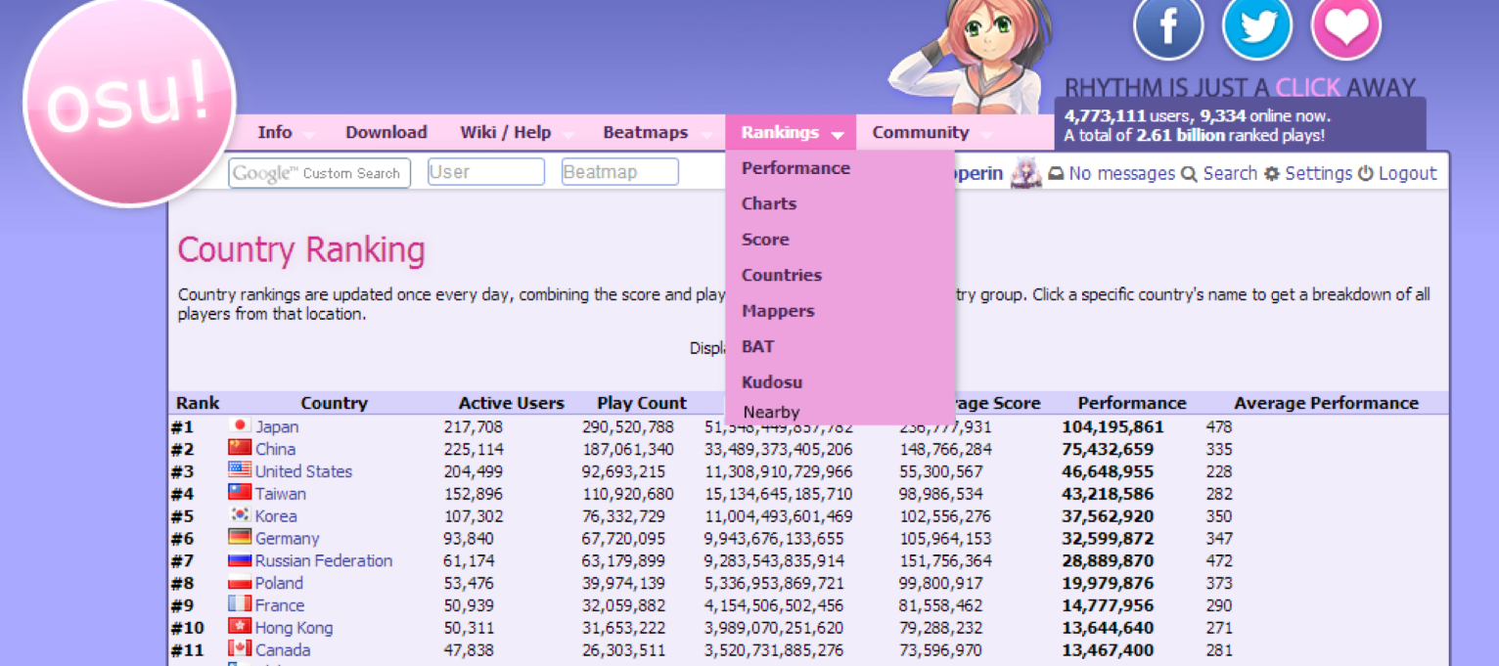Click the Rank column header
This screenshot has height=666, width=1499.
(x=198, y=403)
